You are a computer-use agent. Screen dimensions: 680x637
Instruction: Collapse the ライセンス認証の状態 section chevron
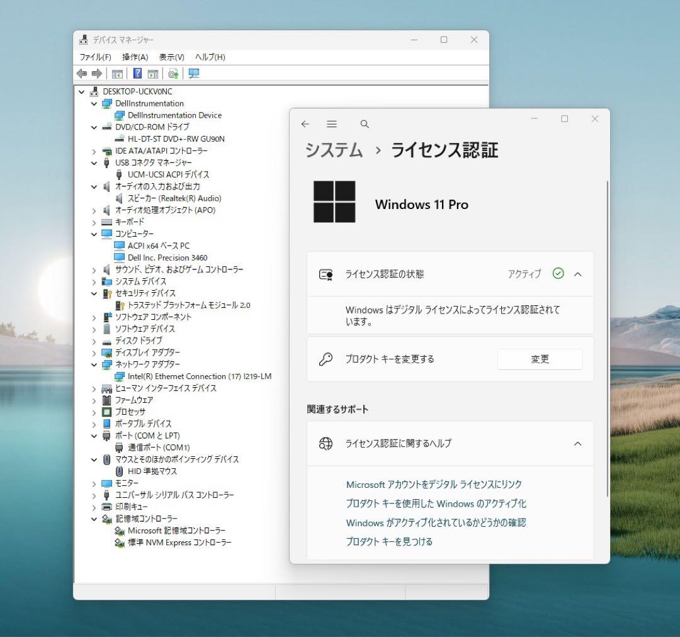click(577, 274)
